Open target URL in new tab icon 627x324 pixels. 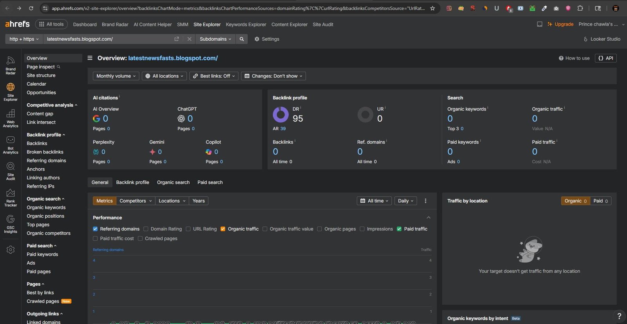[177, 39]
